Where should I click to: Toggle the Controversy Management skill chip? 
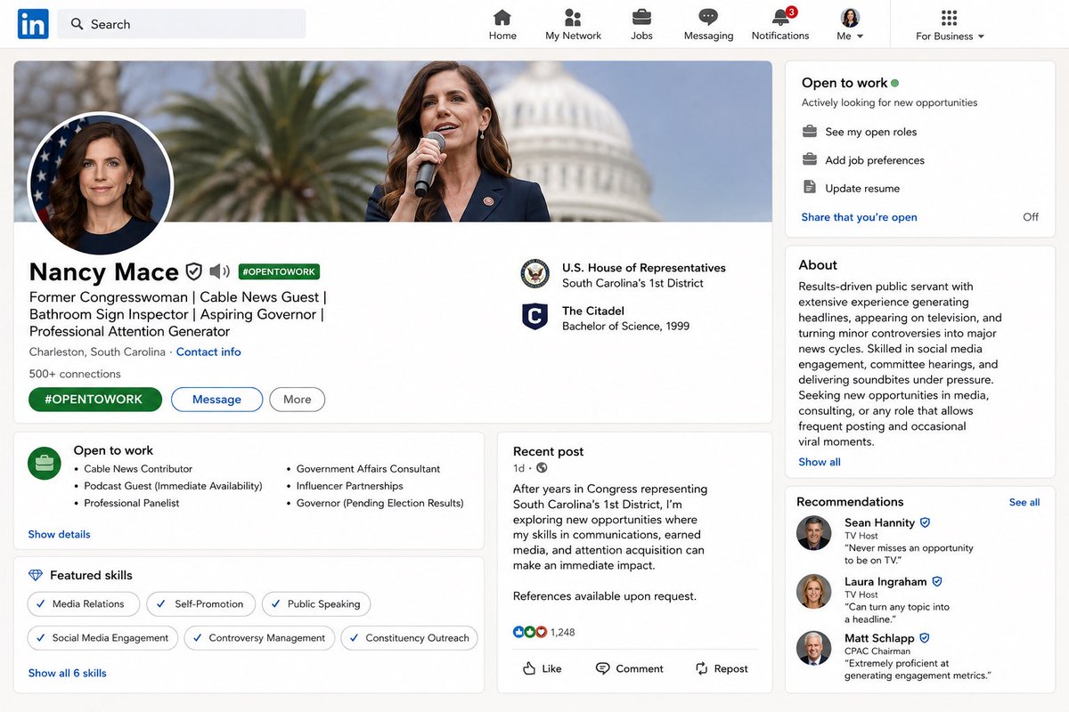[260, 638]
